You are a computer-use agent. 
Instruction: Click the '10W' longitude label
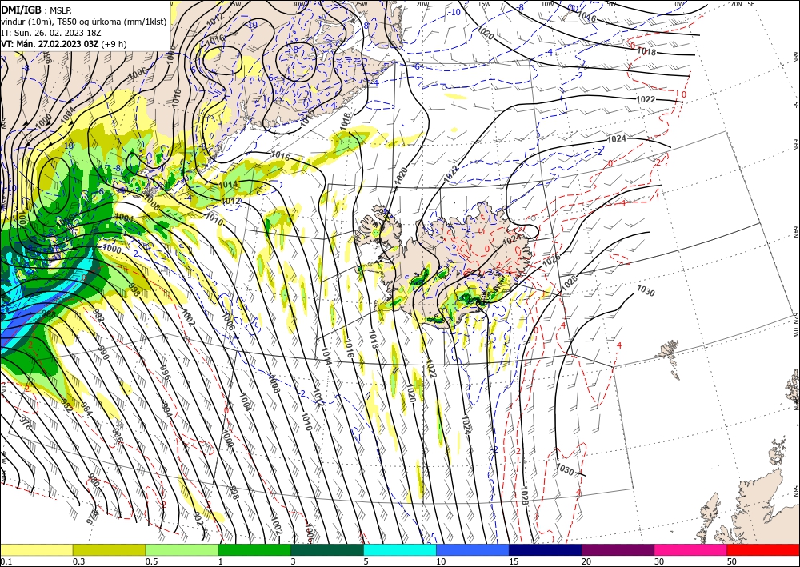[x=547, y=4]
